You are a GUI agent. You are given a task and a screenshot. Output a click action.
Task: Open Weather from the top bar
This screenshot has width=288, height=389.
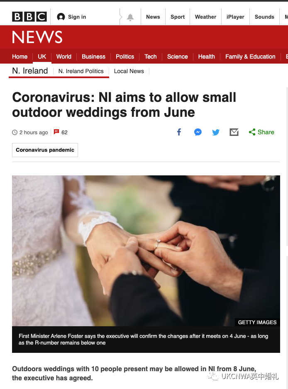(205, 17)
